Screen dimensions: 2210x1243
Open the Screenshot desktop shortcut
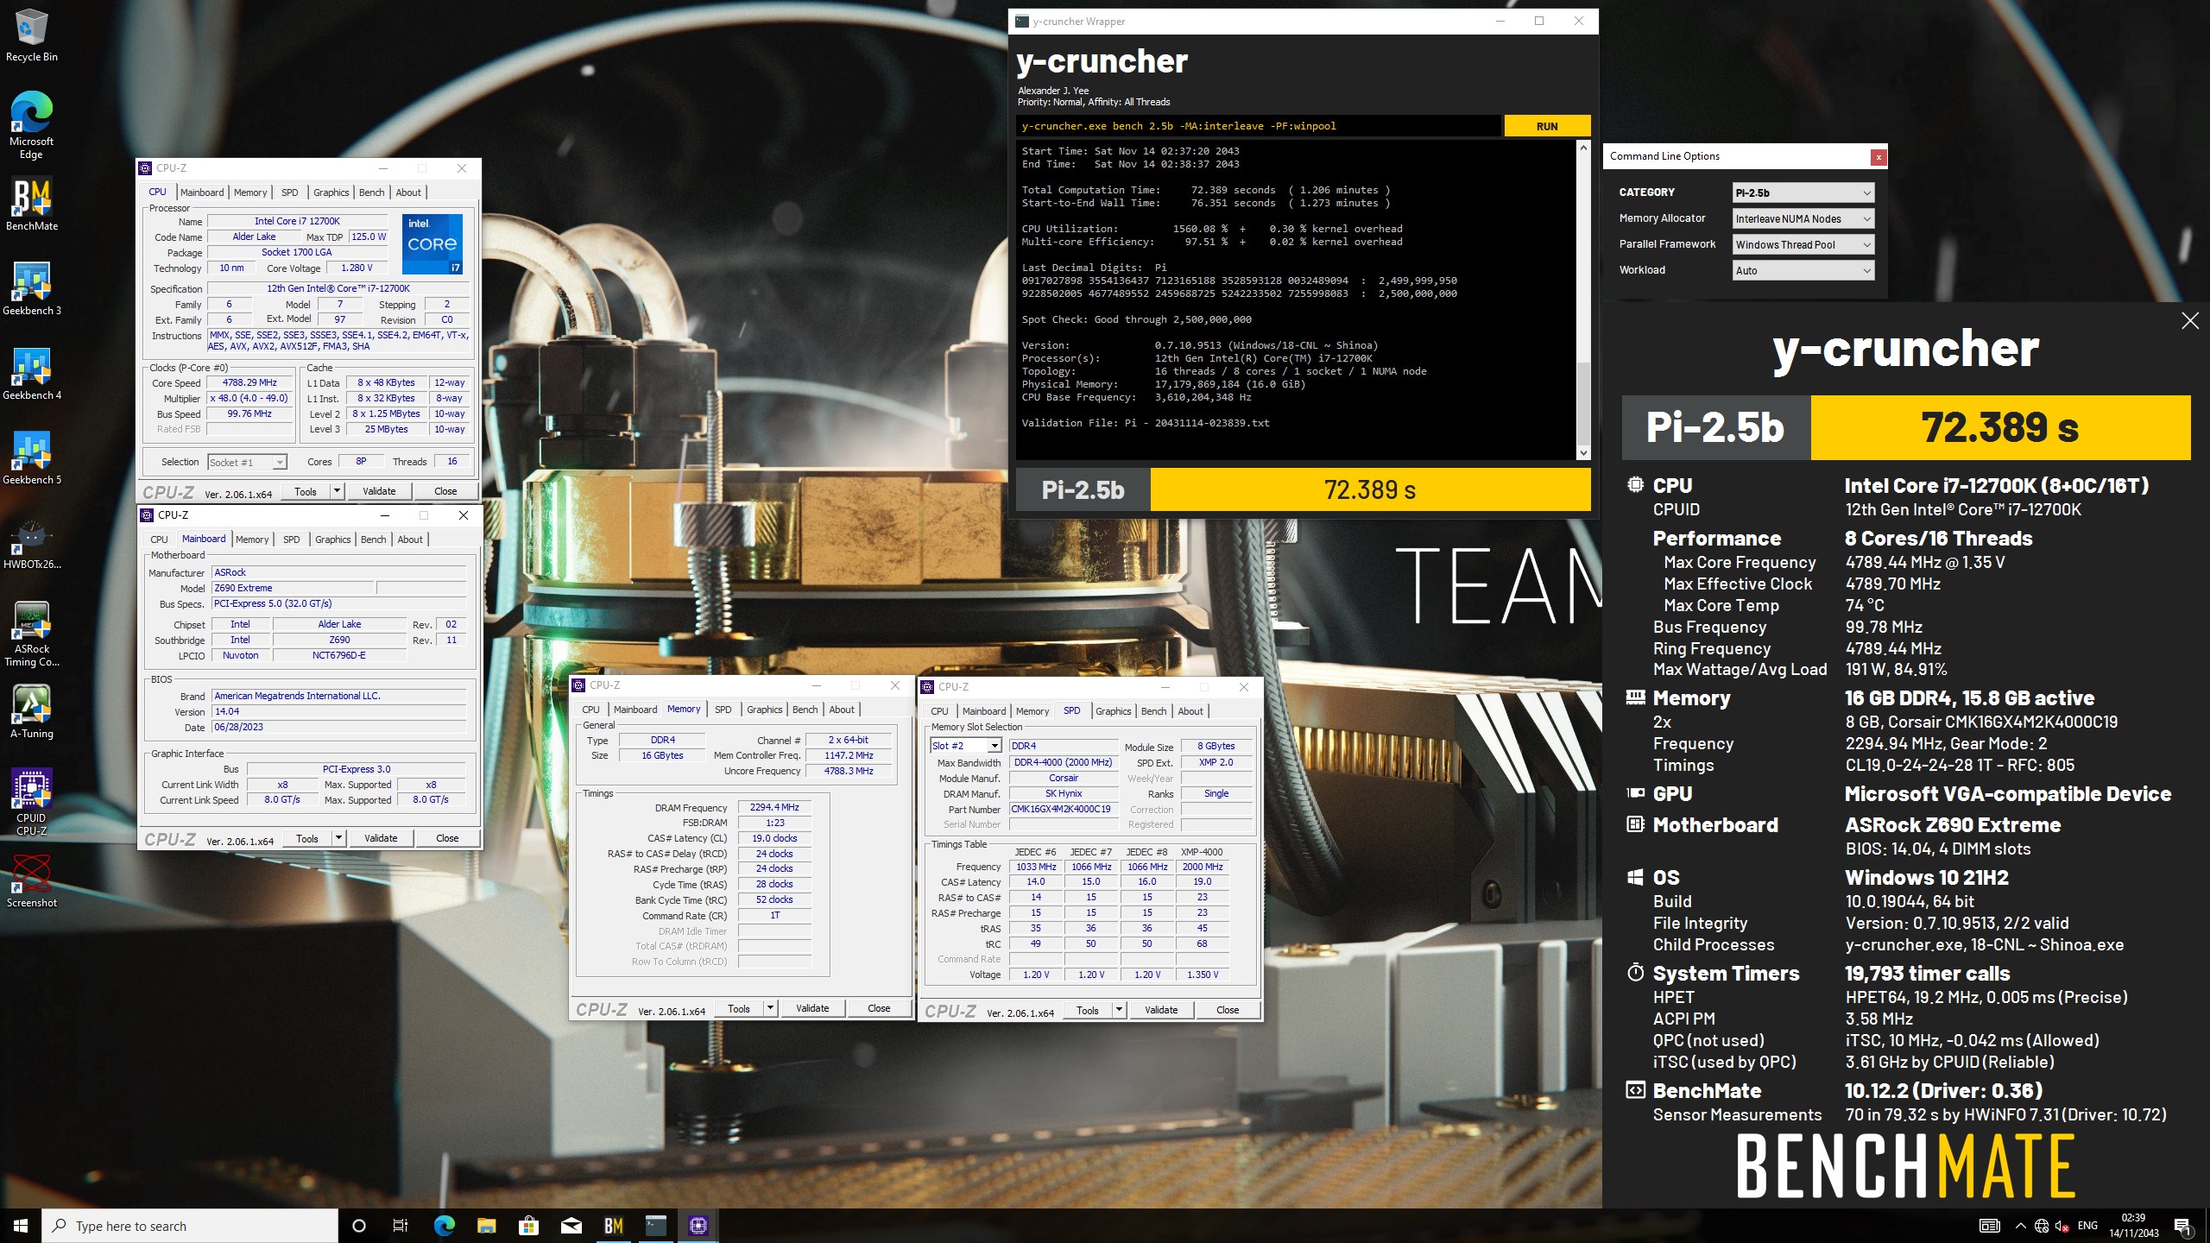tap(32, 881)
